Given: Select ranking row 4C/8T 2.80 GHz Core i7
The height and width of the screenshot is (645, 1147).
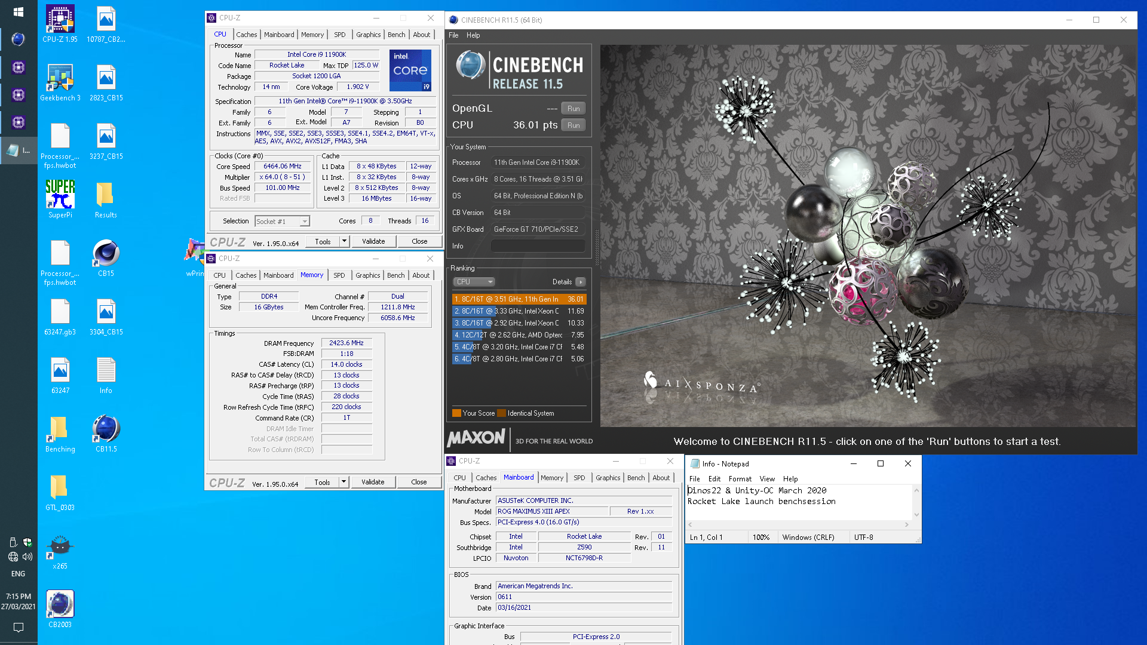Looking at the screenshot, I should click(x=519, y=359).
